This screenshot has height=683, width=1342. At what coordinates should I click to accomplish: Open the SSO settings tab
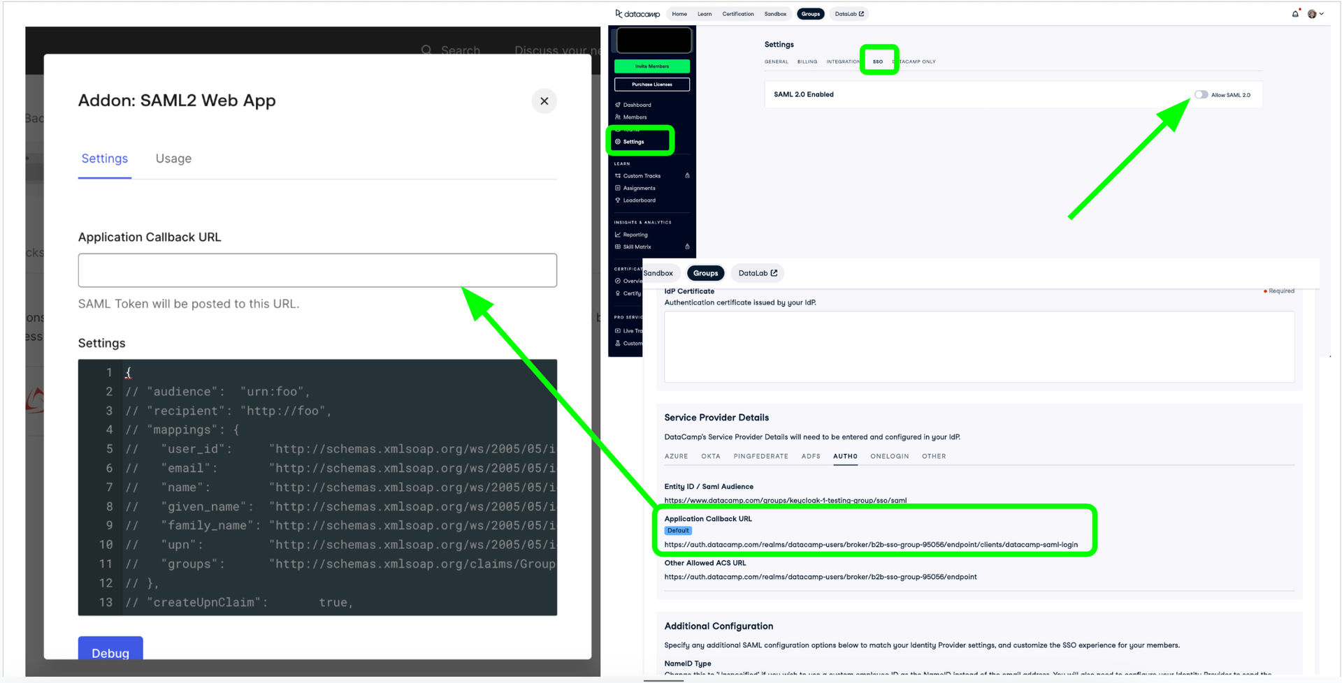(878, 61)
